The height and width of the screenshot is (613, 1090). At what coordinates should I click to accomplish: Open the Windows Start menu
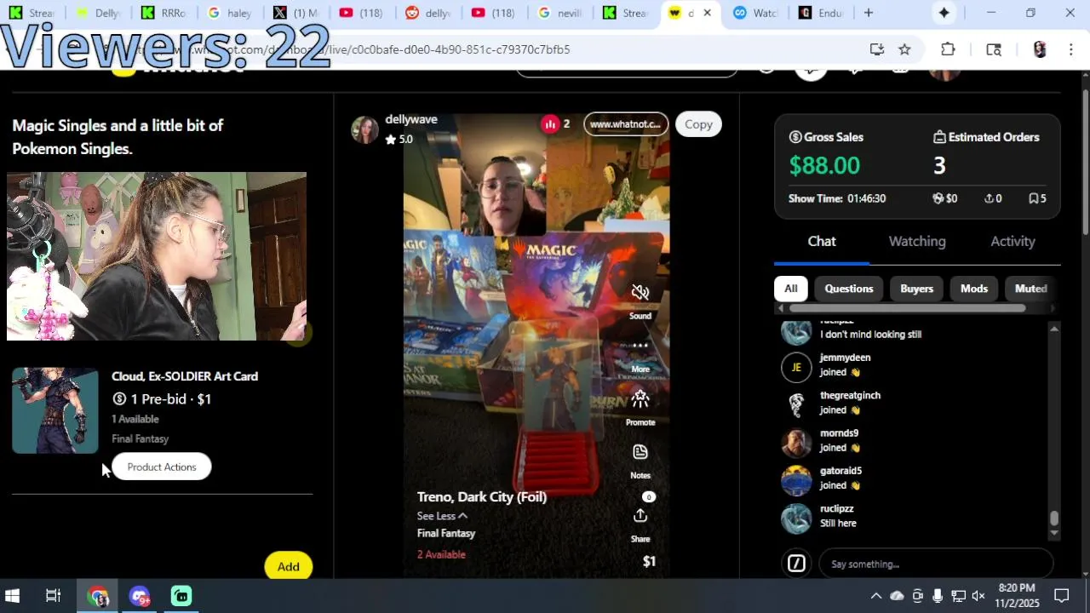point(13,596)
